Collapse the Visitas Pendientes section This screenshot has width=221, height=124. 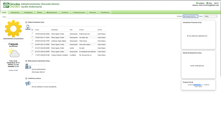tap(26, 22)
